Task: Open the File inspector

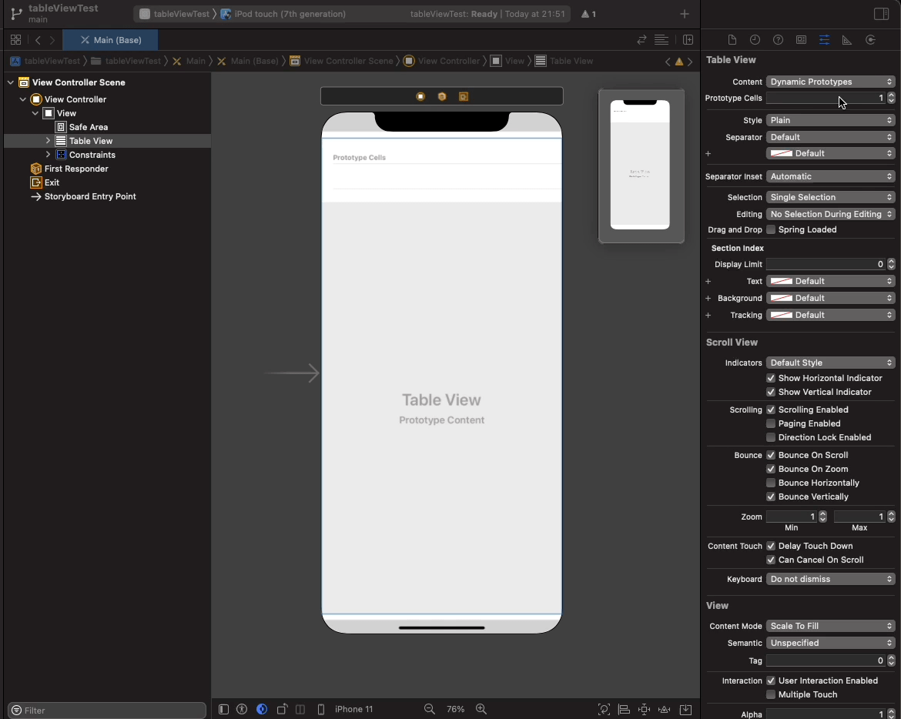Action: pyautogui.click(x=732, y=39)
